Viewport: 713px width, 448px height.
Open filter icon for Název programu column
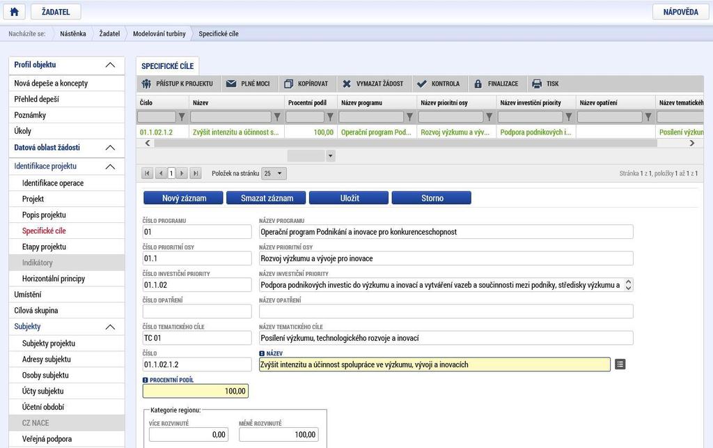(x=409, y=117)
